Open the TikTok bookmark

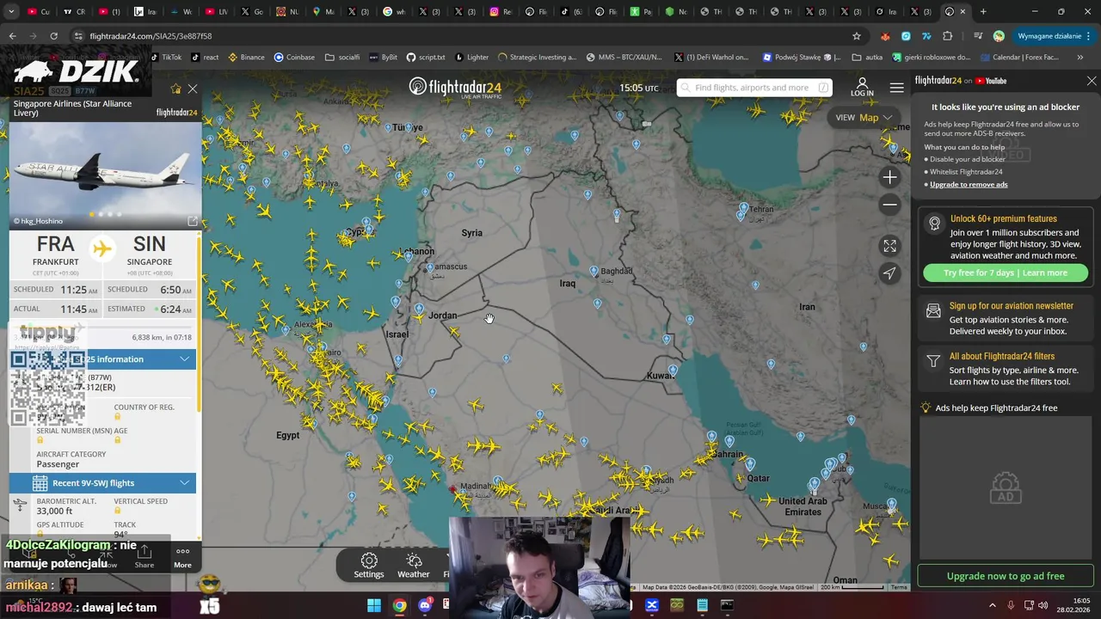tap(166, 58)
